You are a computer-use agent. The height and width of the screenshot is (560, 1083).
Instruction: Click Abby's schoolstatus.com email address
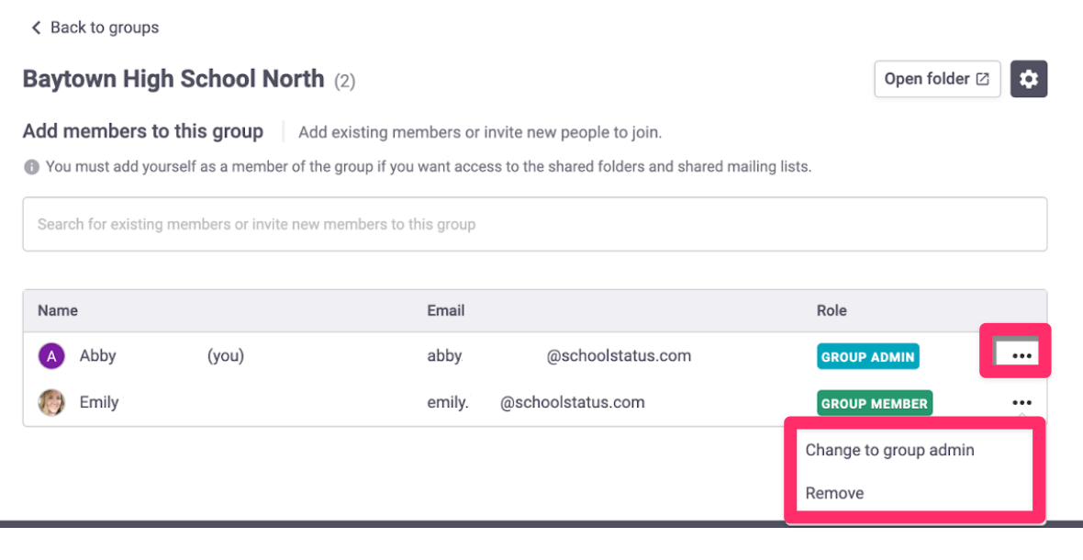tap(559, 355)
